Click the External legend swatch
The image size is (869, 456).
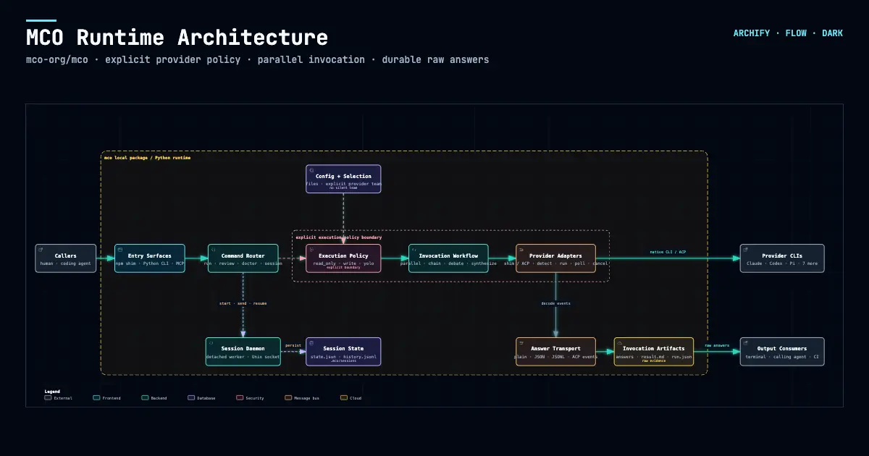coord(48,397)
